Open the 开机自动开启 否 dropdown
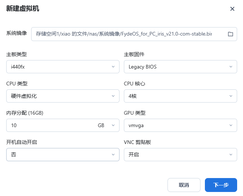This screenshot has width=243, height=196. (63, 155)
